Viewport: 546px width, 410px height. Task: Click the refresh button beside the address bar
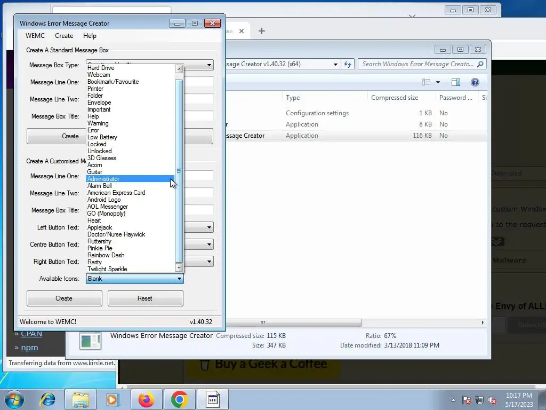click(348, 64)
